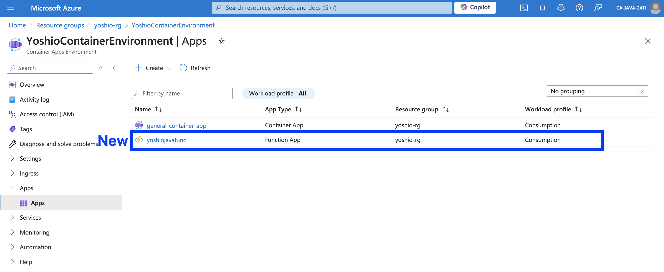Open the yoshiojavafunc link
The width and height of the screenshot is (664, 272).
click(166, 140)
